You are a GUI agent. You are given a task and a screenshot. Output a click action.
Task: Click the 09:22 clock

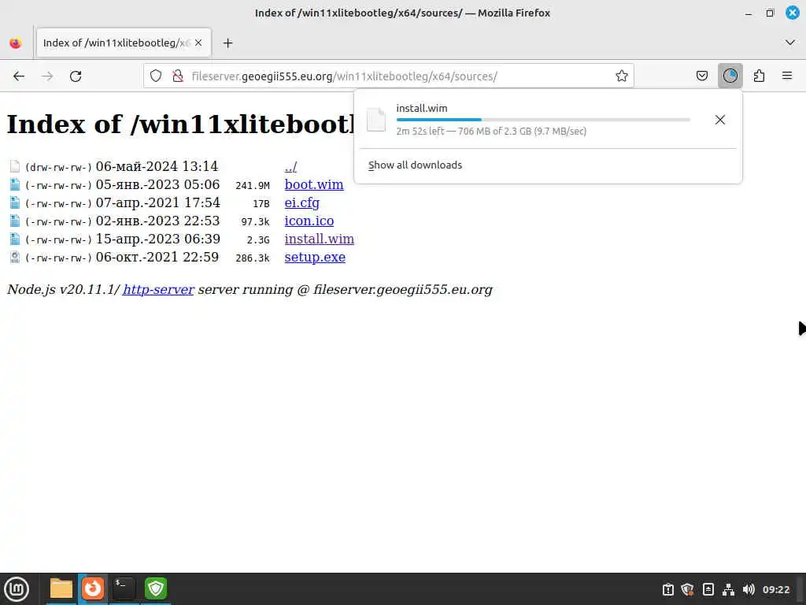tap(775, 589)
